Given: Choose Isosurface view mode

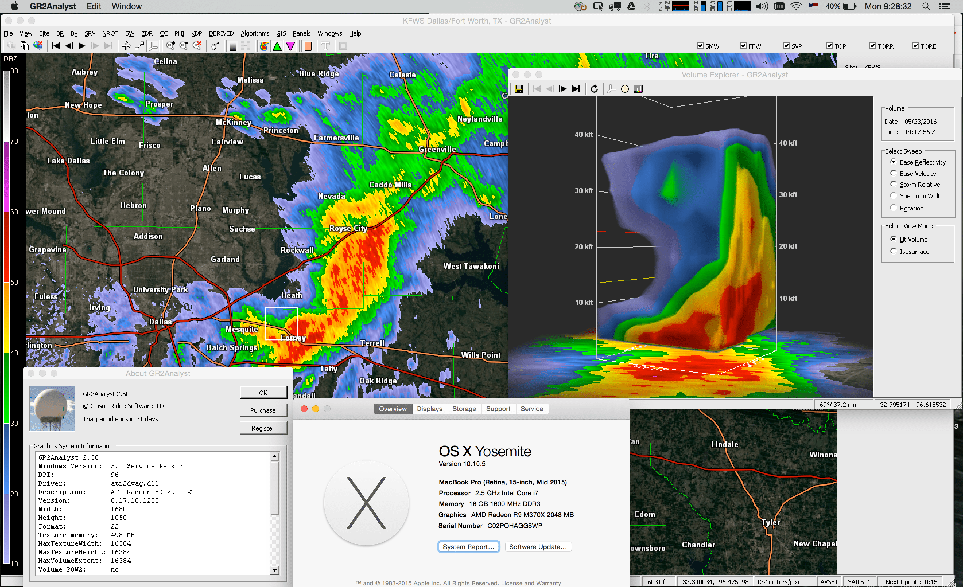Looking at the screenshot, I should [893, 251].
